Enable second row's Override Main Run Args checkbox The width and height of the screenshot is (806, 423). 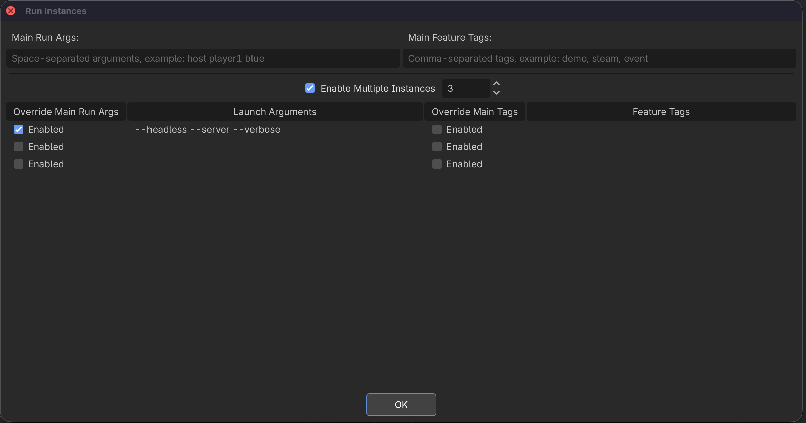[x=18, y=147]
